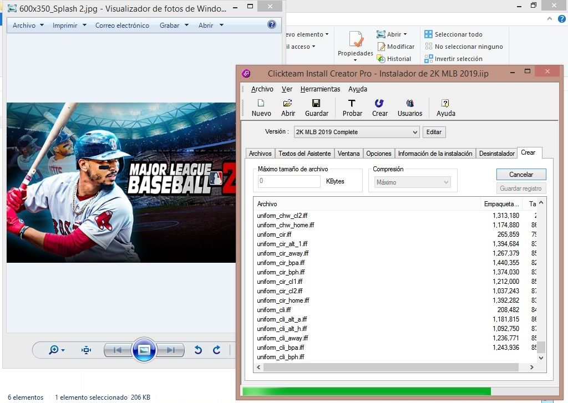Viewport: 568px width, 403px height.
Task: Click the Cancelar button
Action: 521,175
